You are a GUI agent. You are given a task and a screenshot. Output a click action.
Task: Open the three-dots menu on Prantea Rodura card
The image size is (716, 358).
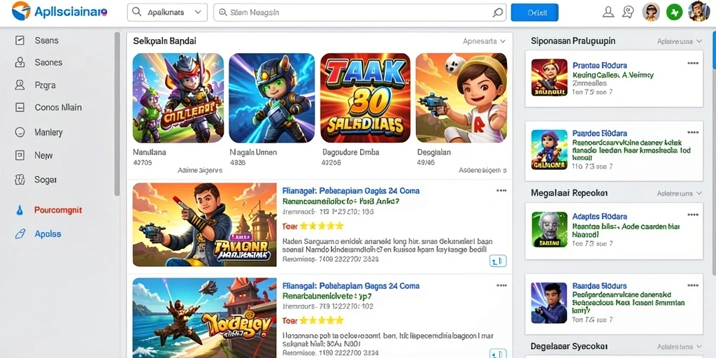coord(693,64)
